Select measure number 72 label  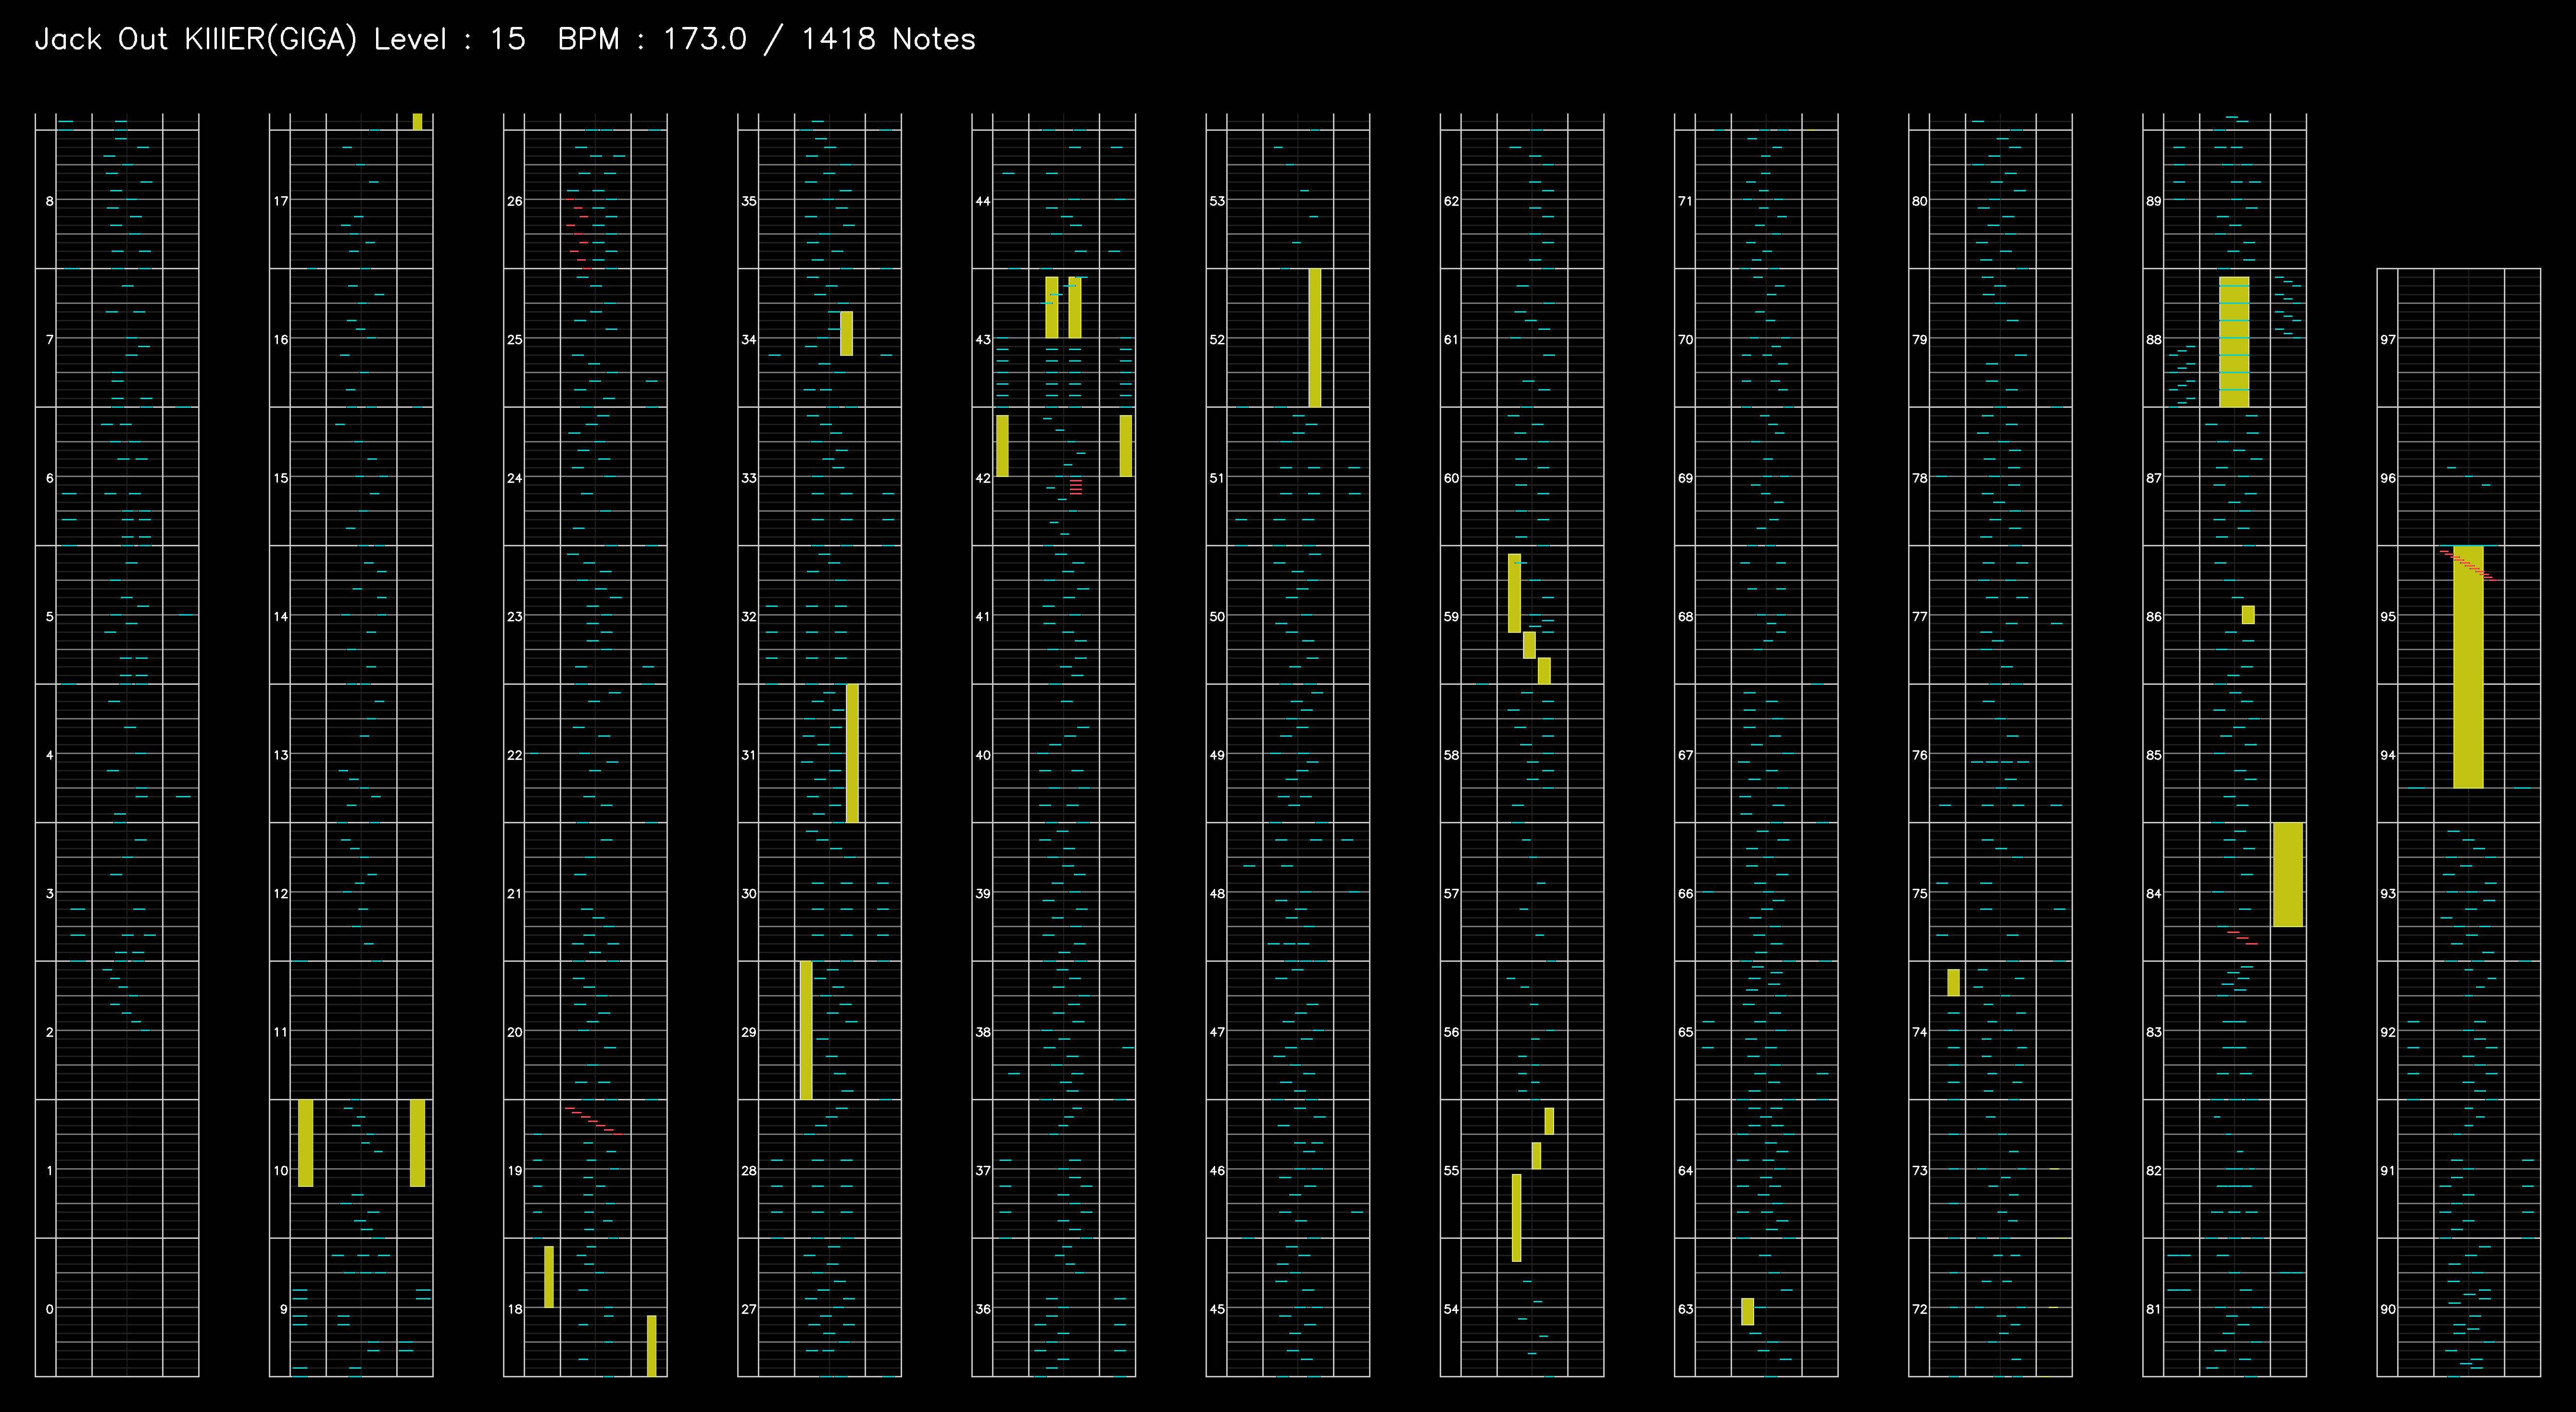pyautogui.click(x=1919, y=1309)
